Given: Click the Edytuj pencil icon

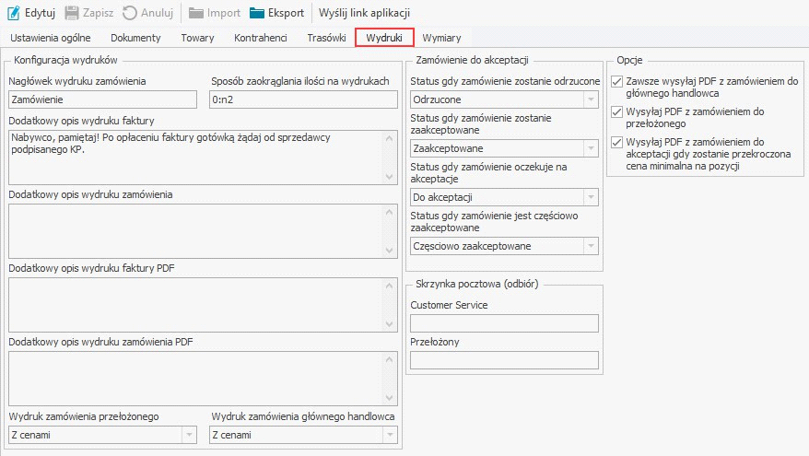Looking at the screenshot, I should pyautogui.click(x=14, y=13).
